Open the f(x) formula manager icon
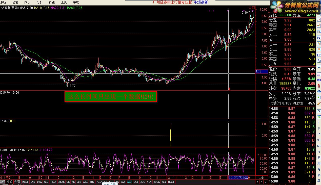This screenshot has height=185, width=321. 318,61
